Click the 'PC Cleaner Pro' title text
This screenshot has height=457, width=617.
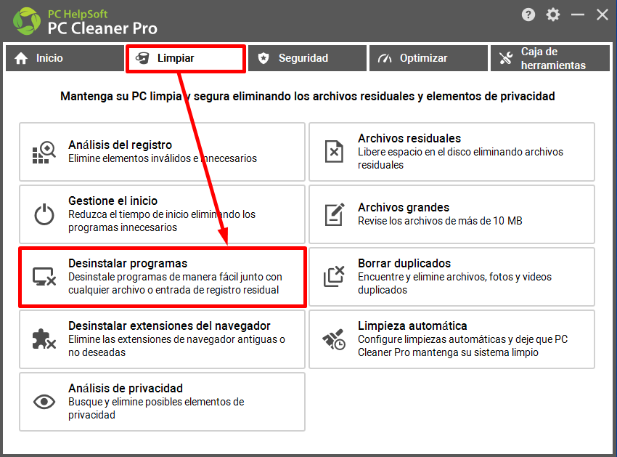[102, 28]
